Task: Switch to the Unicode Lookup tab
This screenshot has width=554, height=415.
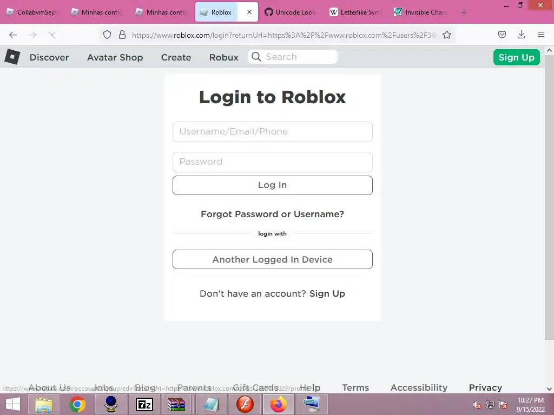Action: coord(291,12)
